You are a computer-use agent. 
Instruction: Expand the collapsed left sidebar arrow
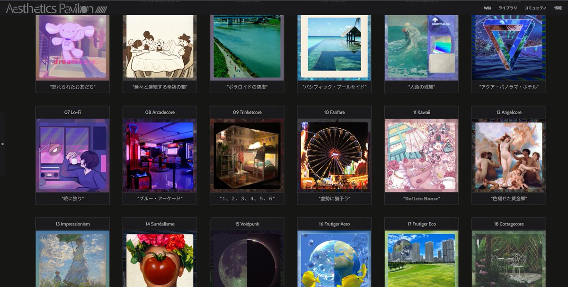pos(2,143)
